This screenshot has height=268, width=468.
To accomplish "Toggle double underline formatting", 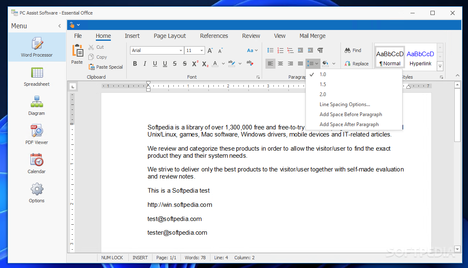I will coord(165,64).
